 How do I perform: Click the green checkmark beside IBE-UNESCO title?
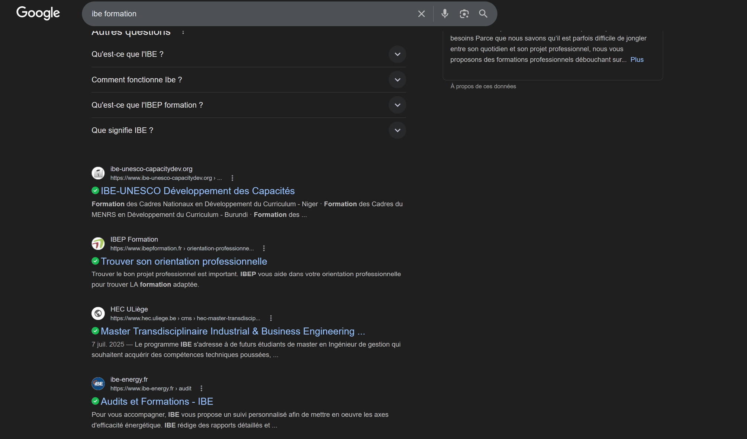point(95,190)
